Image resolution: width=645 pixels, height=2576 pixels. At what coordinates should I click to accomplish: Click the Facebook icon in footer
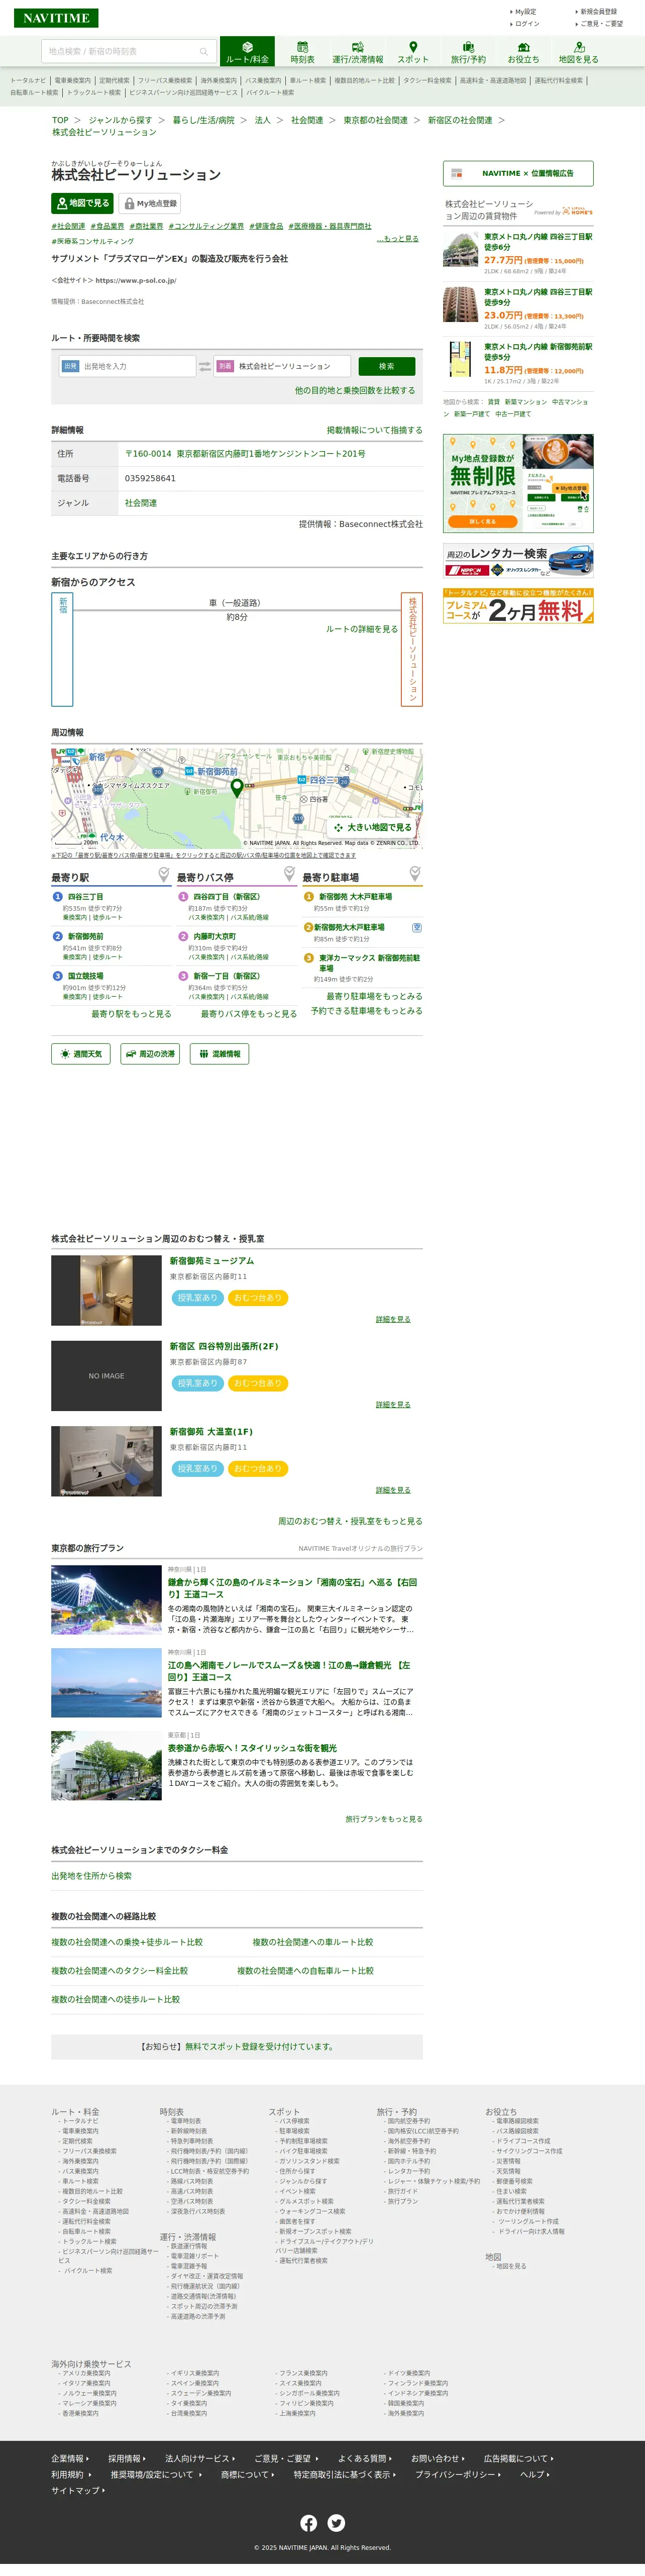[308, 2523]
